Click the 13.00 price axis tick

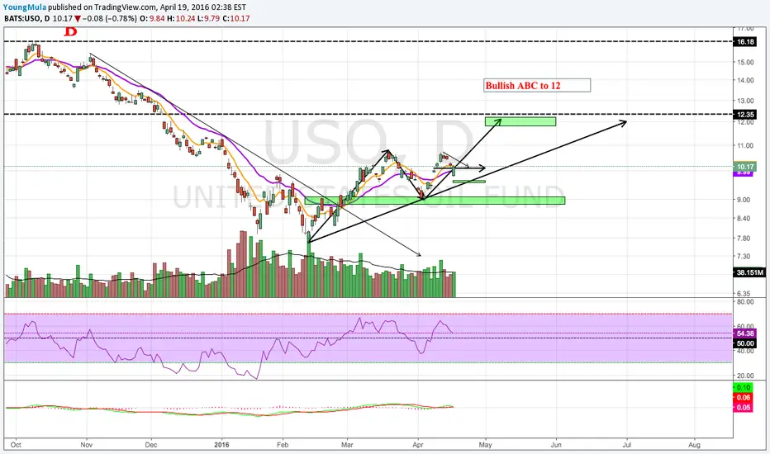(745, 101)
